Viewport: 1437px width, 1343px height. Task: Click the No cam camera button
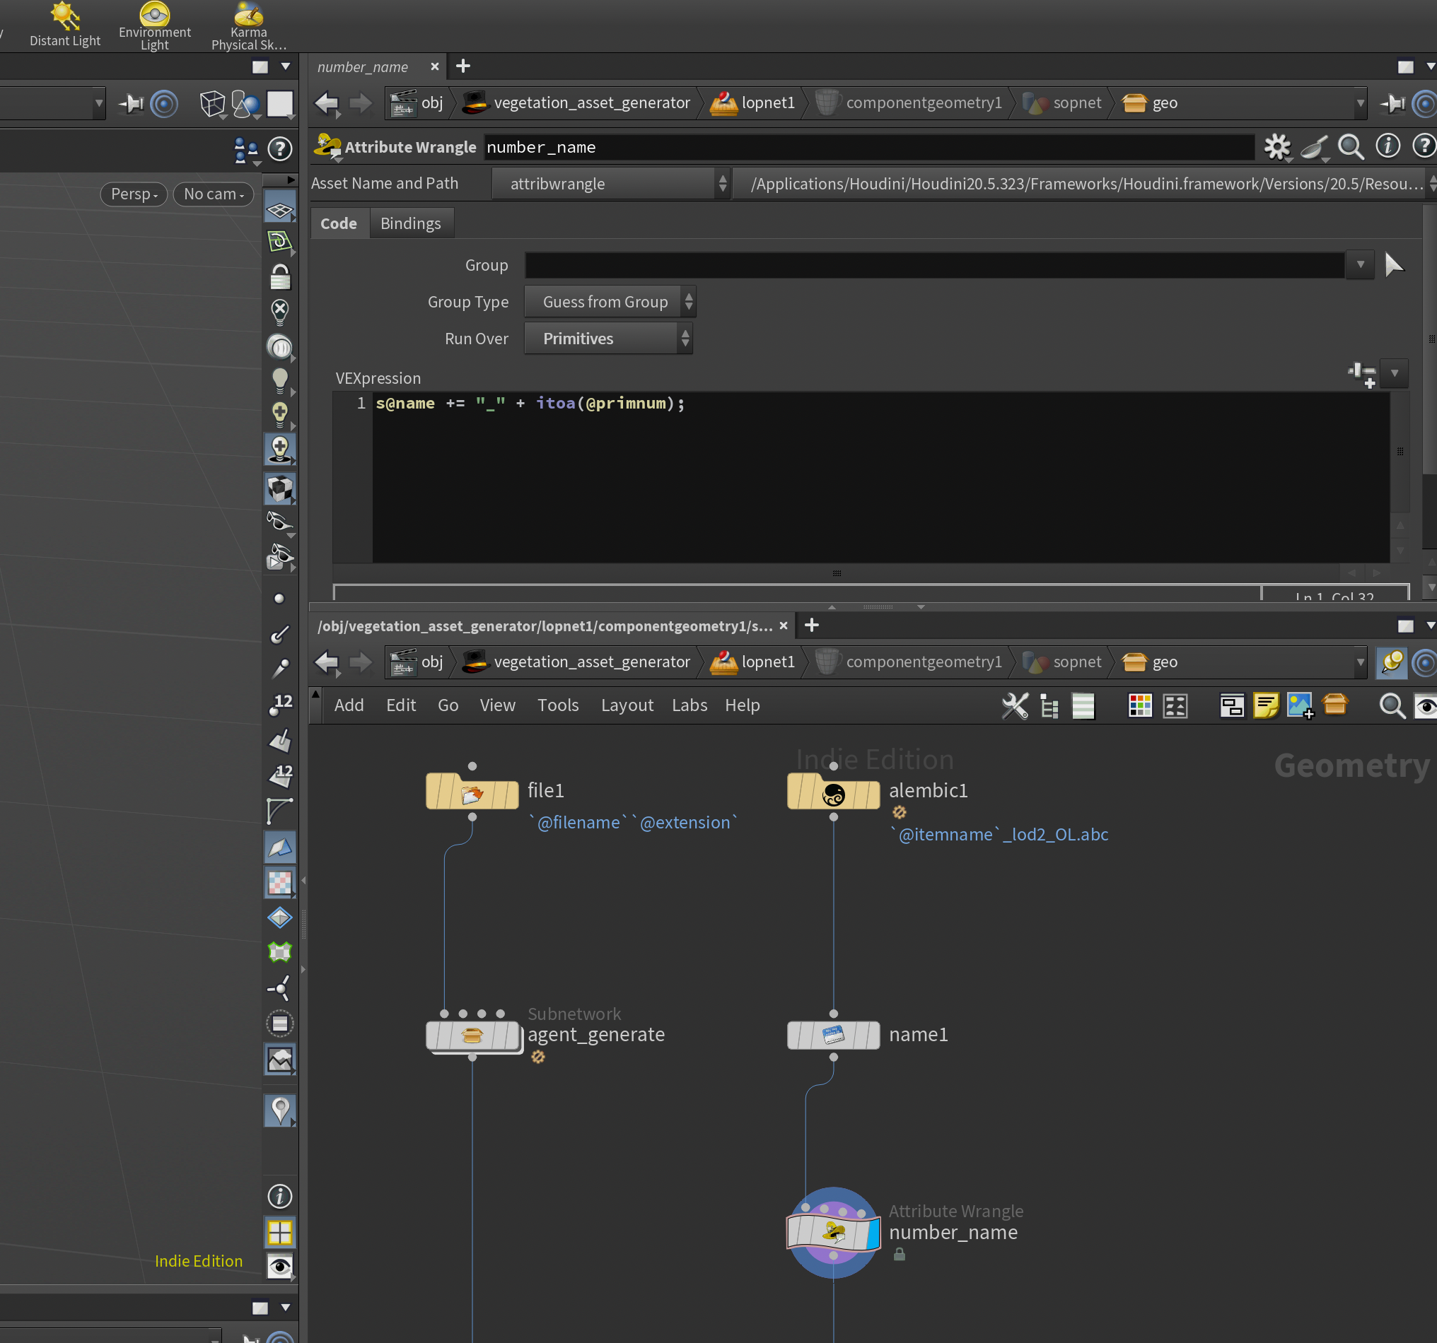214,194
